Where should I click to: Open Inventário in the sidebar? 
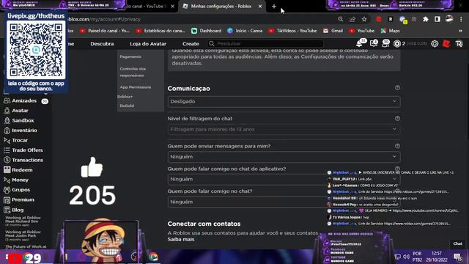click(24, 131)
